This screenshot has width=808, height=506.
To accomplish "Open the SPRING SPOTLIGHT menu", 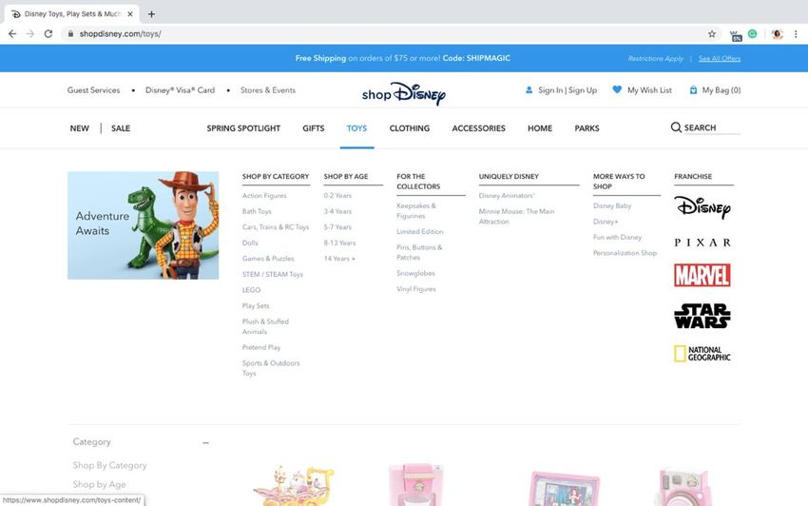I will tap(243, 128).
